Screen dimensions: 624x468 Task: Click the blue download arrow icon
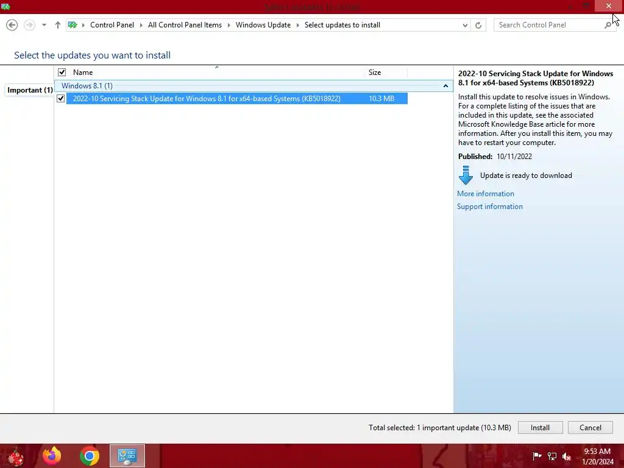coord(466,175)
